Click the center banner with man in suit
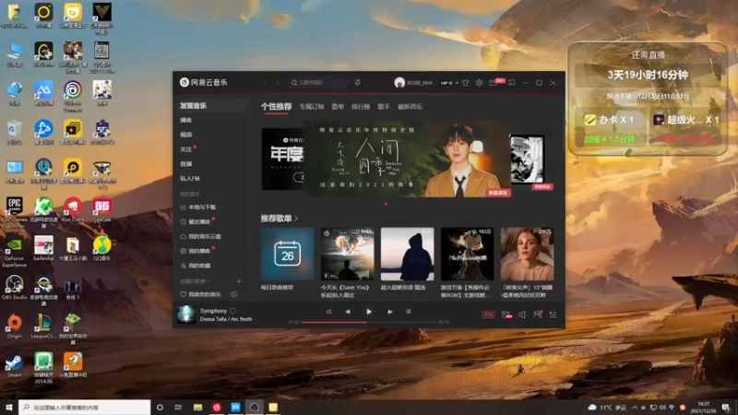 pyautogui.click(x=408, y=159)
